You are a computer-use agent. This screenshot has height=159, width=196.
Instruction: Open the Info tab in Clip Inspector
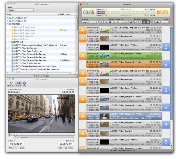click(x=24, y=84)
